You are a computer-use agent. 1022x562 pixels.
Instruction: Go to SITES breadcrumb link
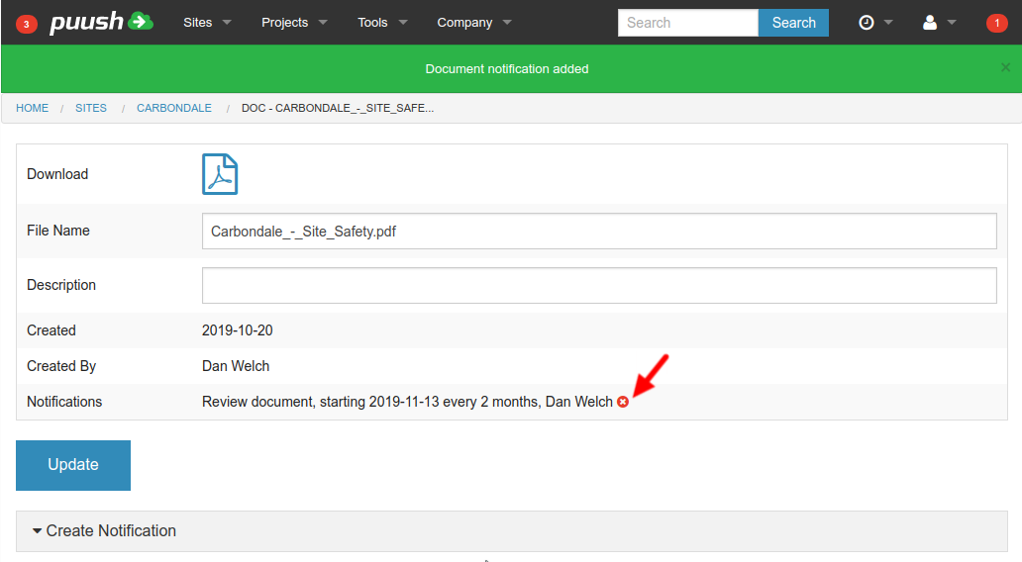coord(91,108)
